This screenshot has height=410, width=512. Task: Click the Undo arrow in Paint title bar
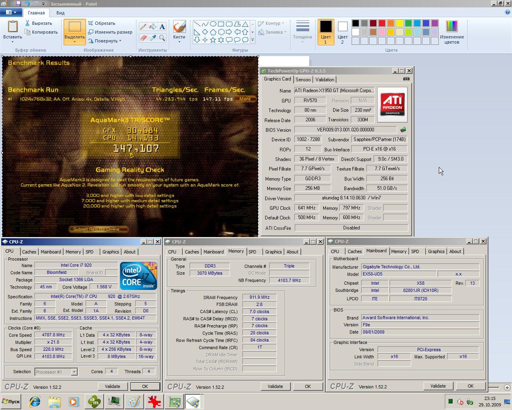point(27,4)
